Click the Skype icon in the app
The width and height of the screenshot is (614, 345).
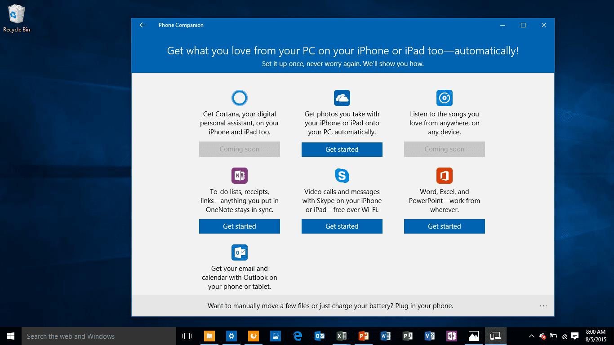point(342,176)
